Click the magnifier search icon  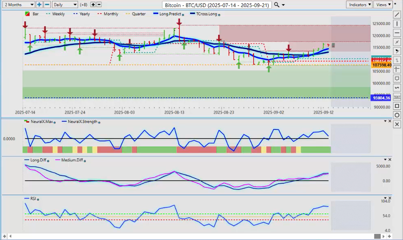click(276, 5)
